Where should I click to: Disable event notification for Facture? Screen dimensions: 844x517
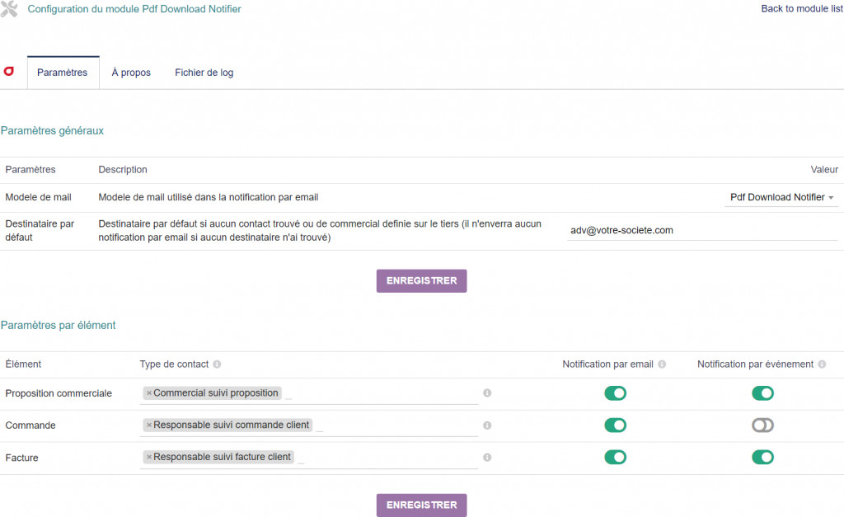tap(762, 457)
